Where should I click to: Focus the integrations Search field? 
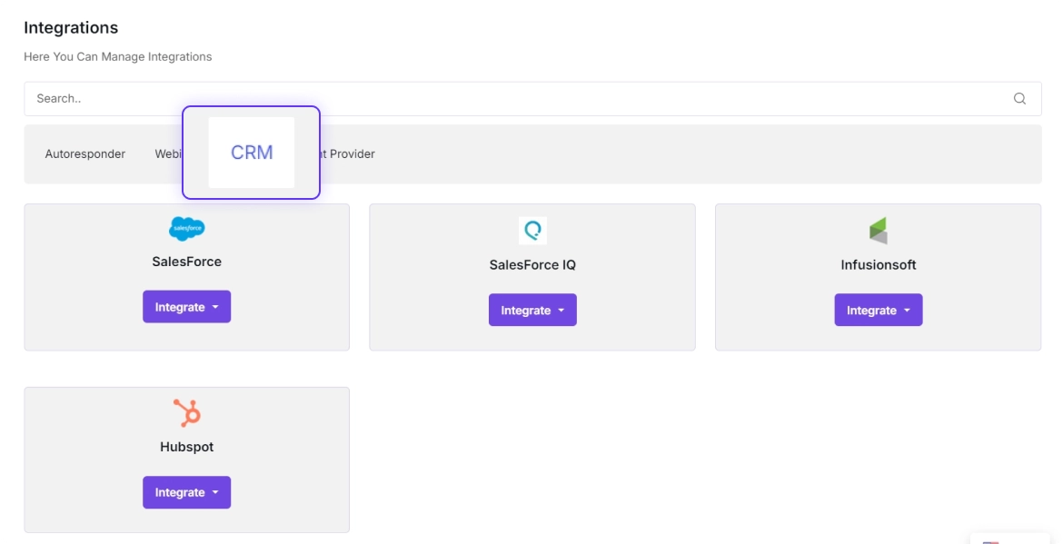pyautogui.click(x=509, y=99)
